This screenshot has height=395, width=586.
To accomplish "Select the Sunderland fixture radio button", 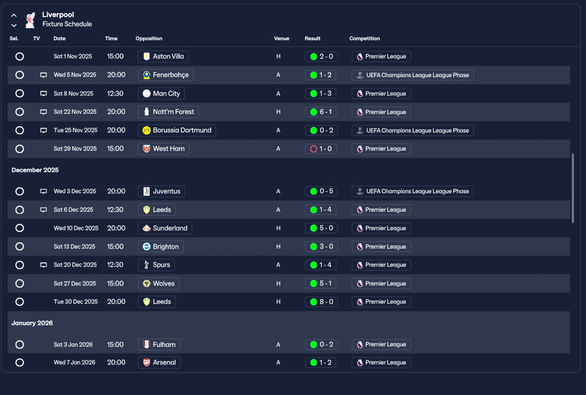I will [20, 228].
